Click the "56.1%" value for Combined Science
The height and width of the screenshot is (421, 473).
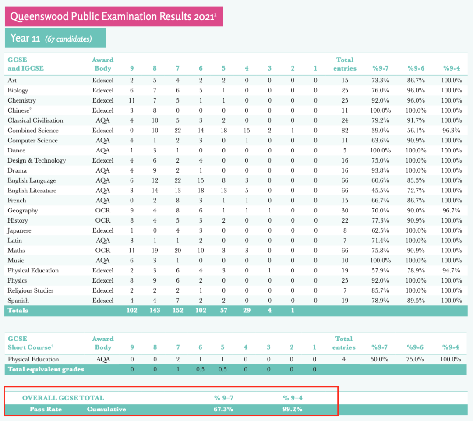[416, 131]
